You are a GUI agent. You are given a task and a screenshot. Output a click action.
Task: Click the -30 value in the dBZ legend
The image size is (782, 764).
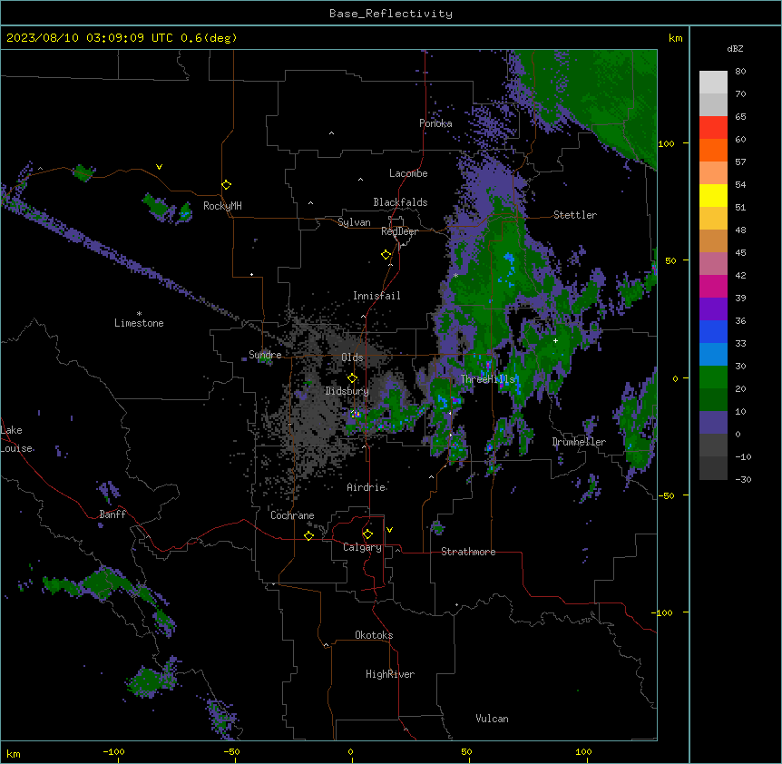pos(743,480)
